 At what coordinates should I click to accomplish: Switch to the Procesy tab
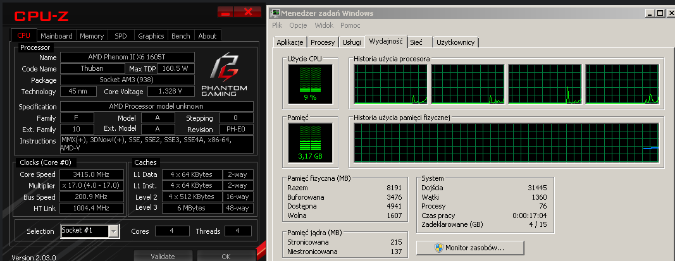point(323,42)
